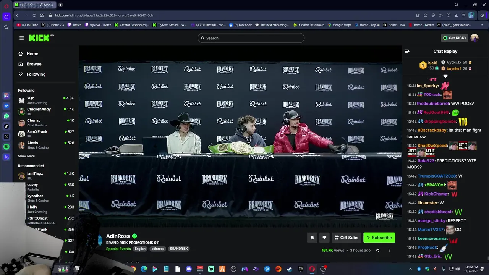
Task: Open the video three-dot options menu
Action: (x=390, y=250)
